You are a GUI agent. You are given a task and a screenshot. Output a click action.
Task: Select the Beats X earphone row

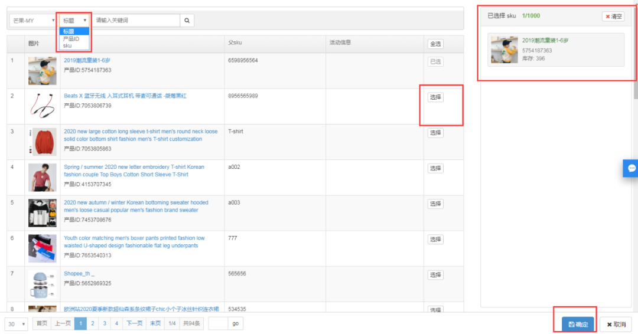(x=435, y=97)
